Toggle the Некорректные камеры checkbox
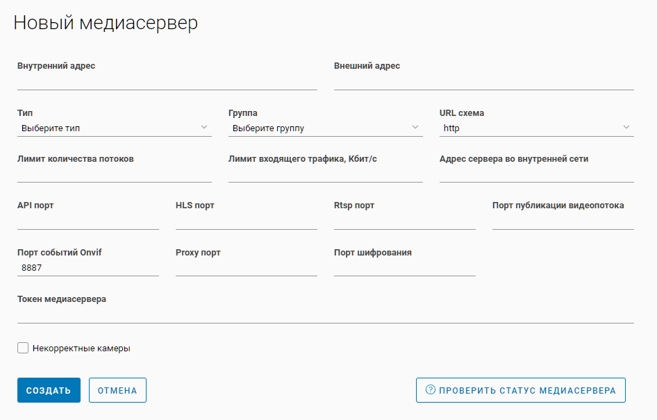The width and height of the screenshot is (657, 420). click(x=23, y=348)
